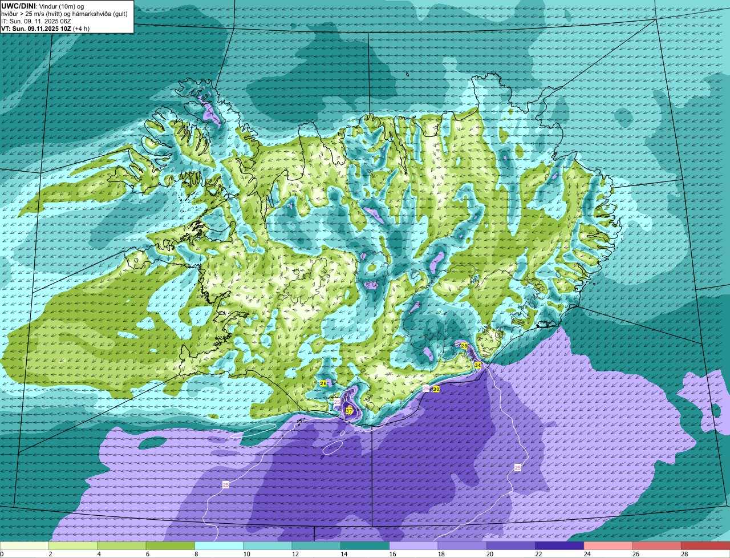Select the light yellow 2–4 m/s legend swatch
The width and height of the screenshot is (730, 558).
(73, 545)
